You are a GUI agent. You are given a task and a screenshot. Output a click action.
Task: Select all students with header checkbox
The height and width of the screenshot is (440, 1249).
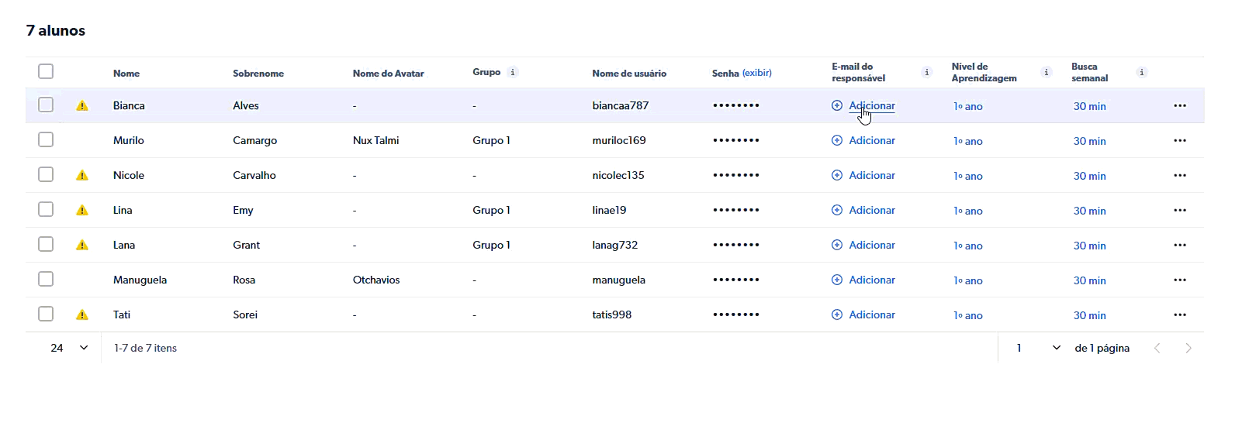coord(46,71)
